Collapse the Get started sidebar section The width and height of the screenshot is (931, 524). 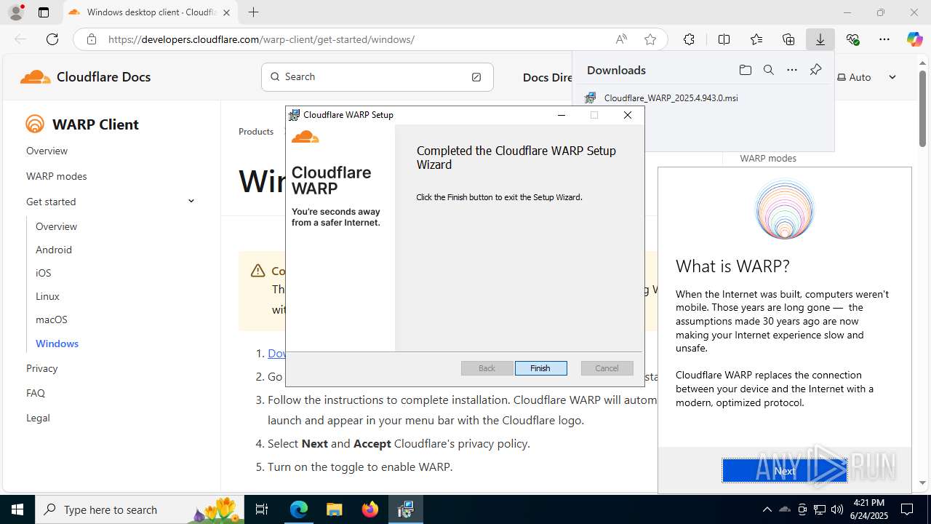point(191,202)
